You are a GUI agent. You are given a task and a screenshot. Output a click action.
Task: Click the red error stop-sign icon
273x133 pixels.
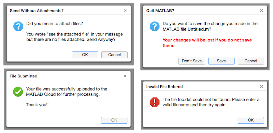click(x=154, y=102)
